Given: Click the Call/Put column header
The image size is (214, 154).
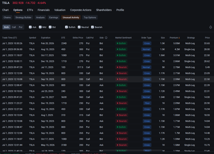Looking at the screenshot, I should [90, 38].
